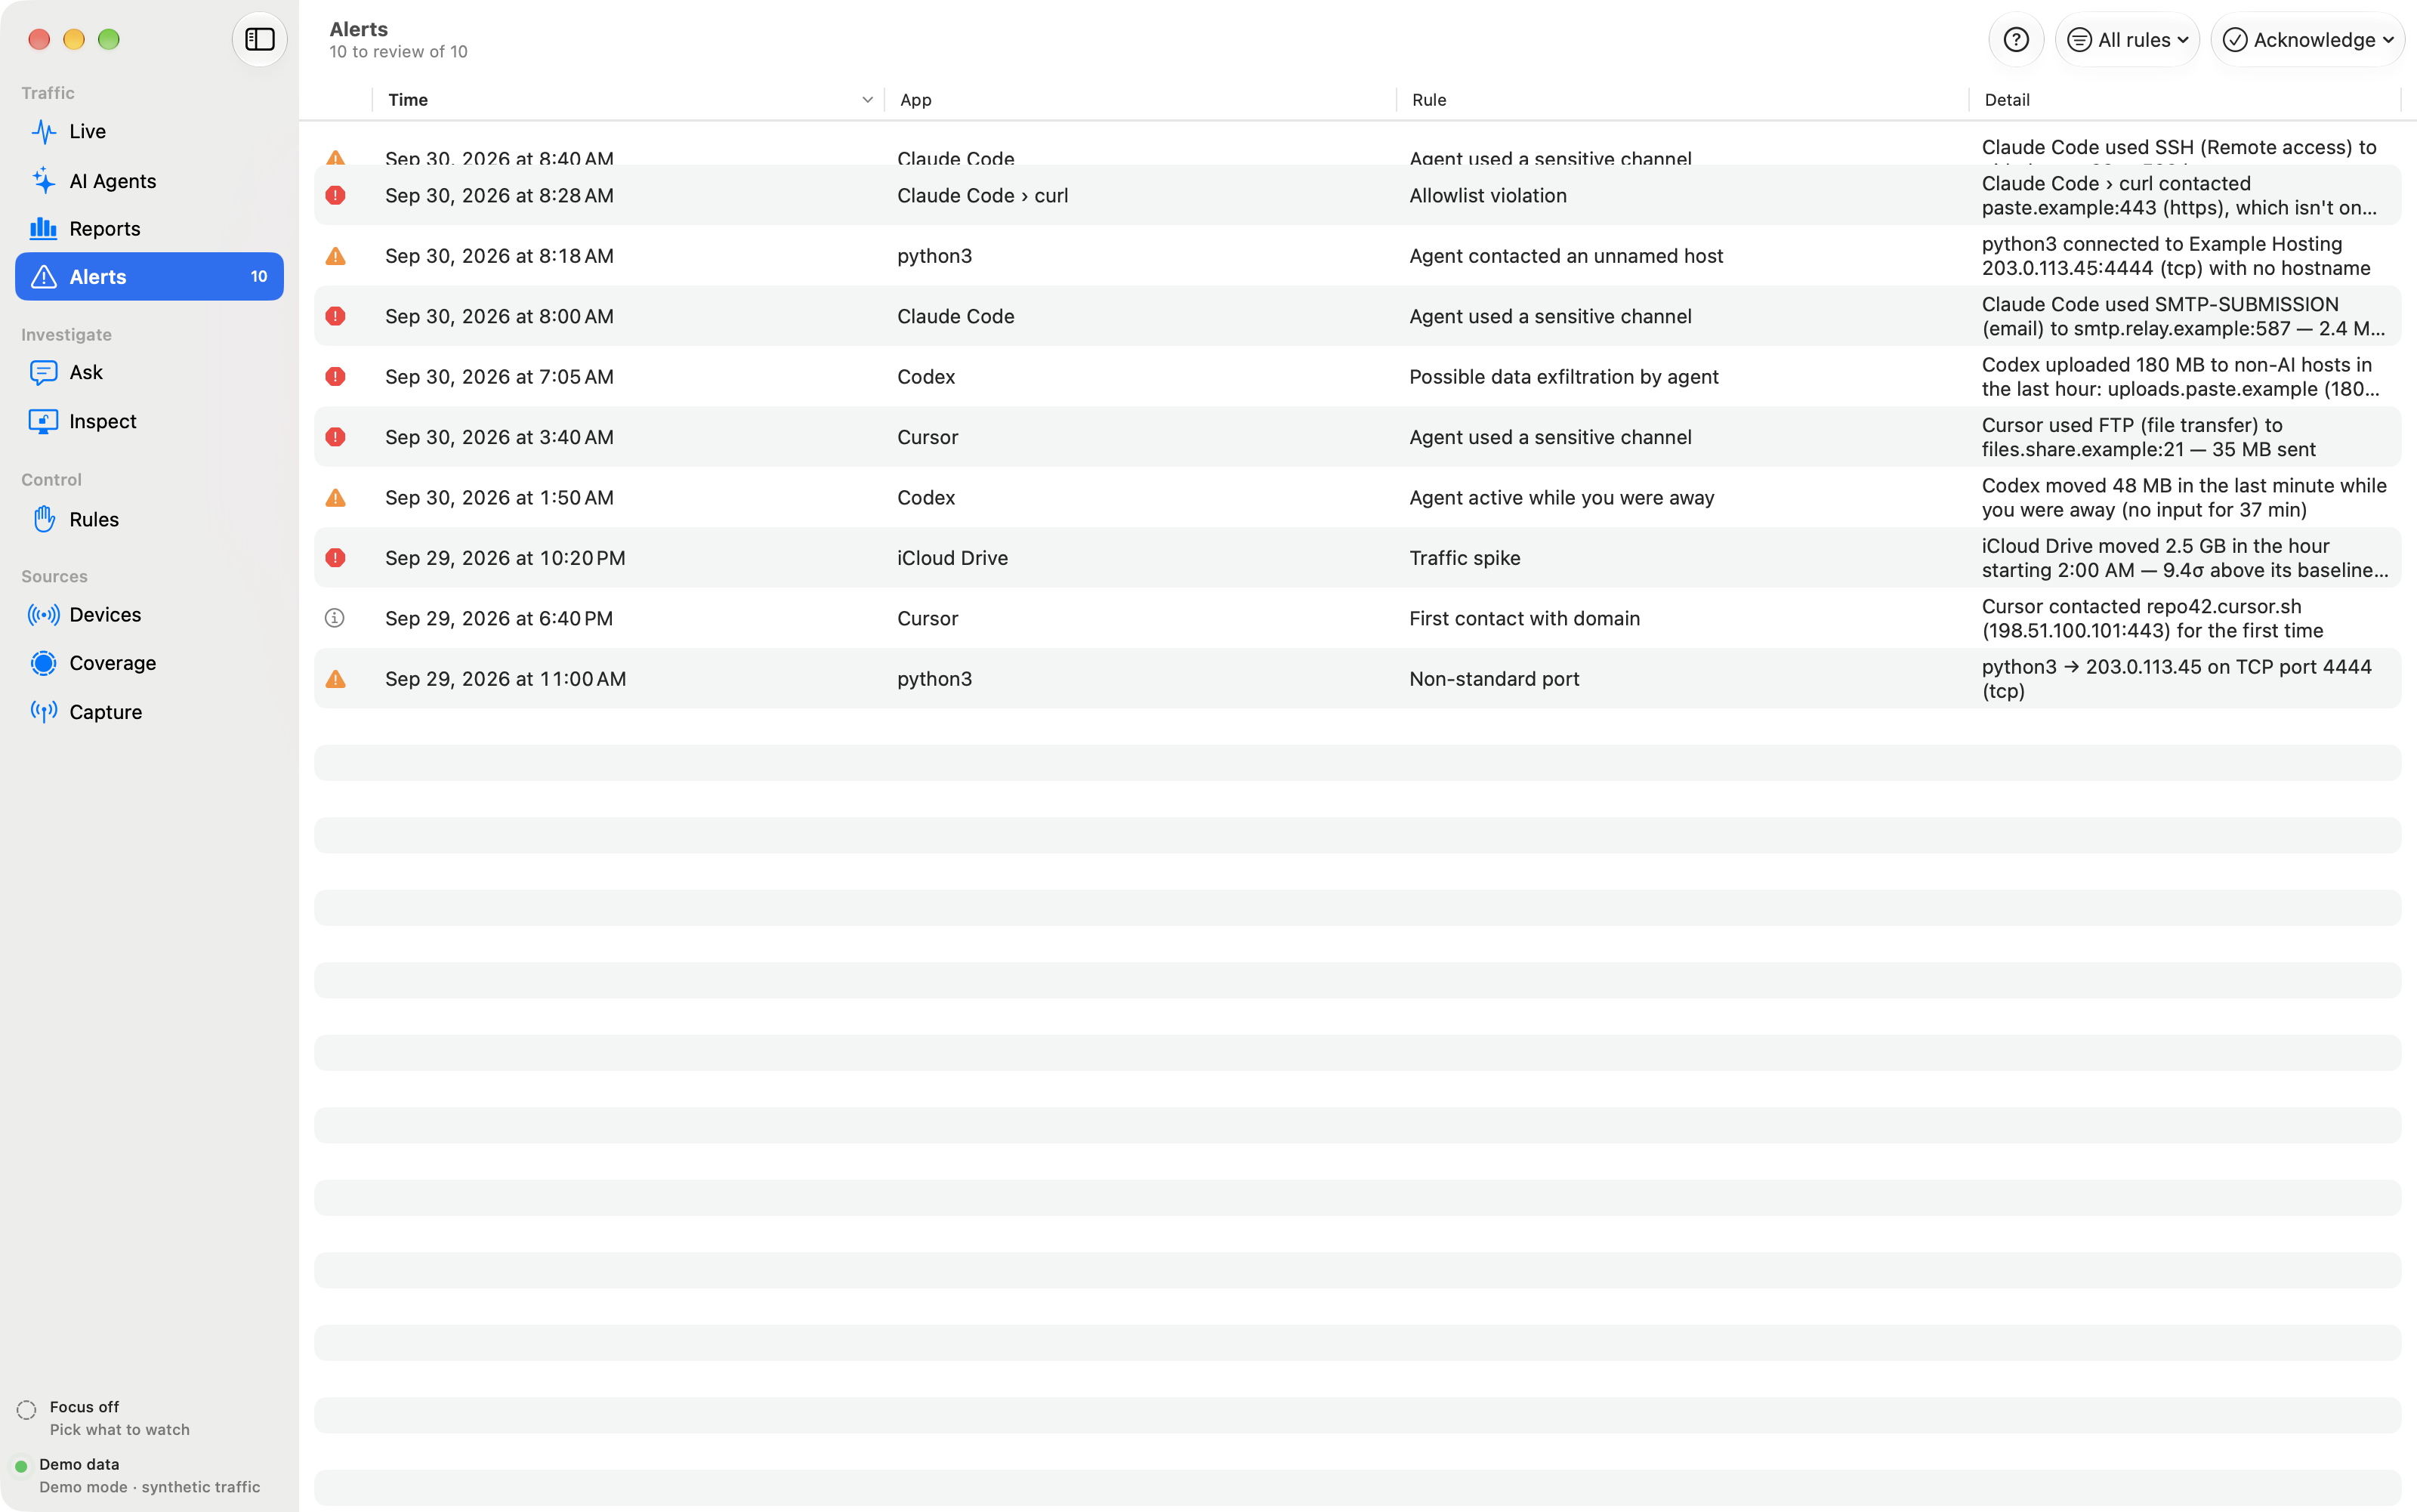Image resolution: width=2417 pixels, height=1512 pixels.
Task: Click warning icon on agent-away alert
Action: click(335, 497)
